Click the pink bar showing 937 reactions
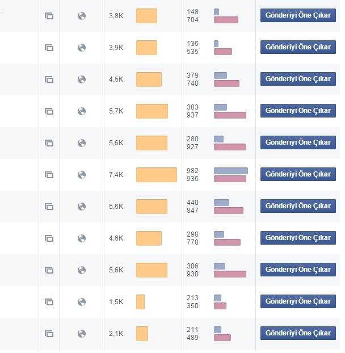 230,115
